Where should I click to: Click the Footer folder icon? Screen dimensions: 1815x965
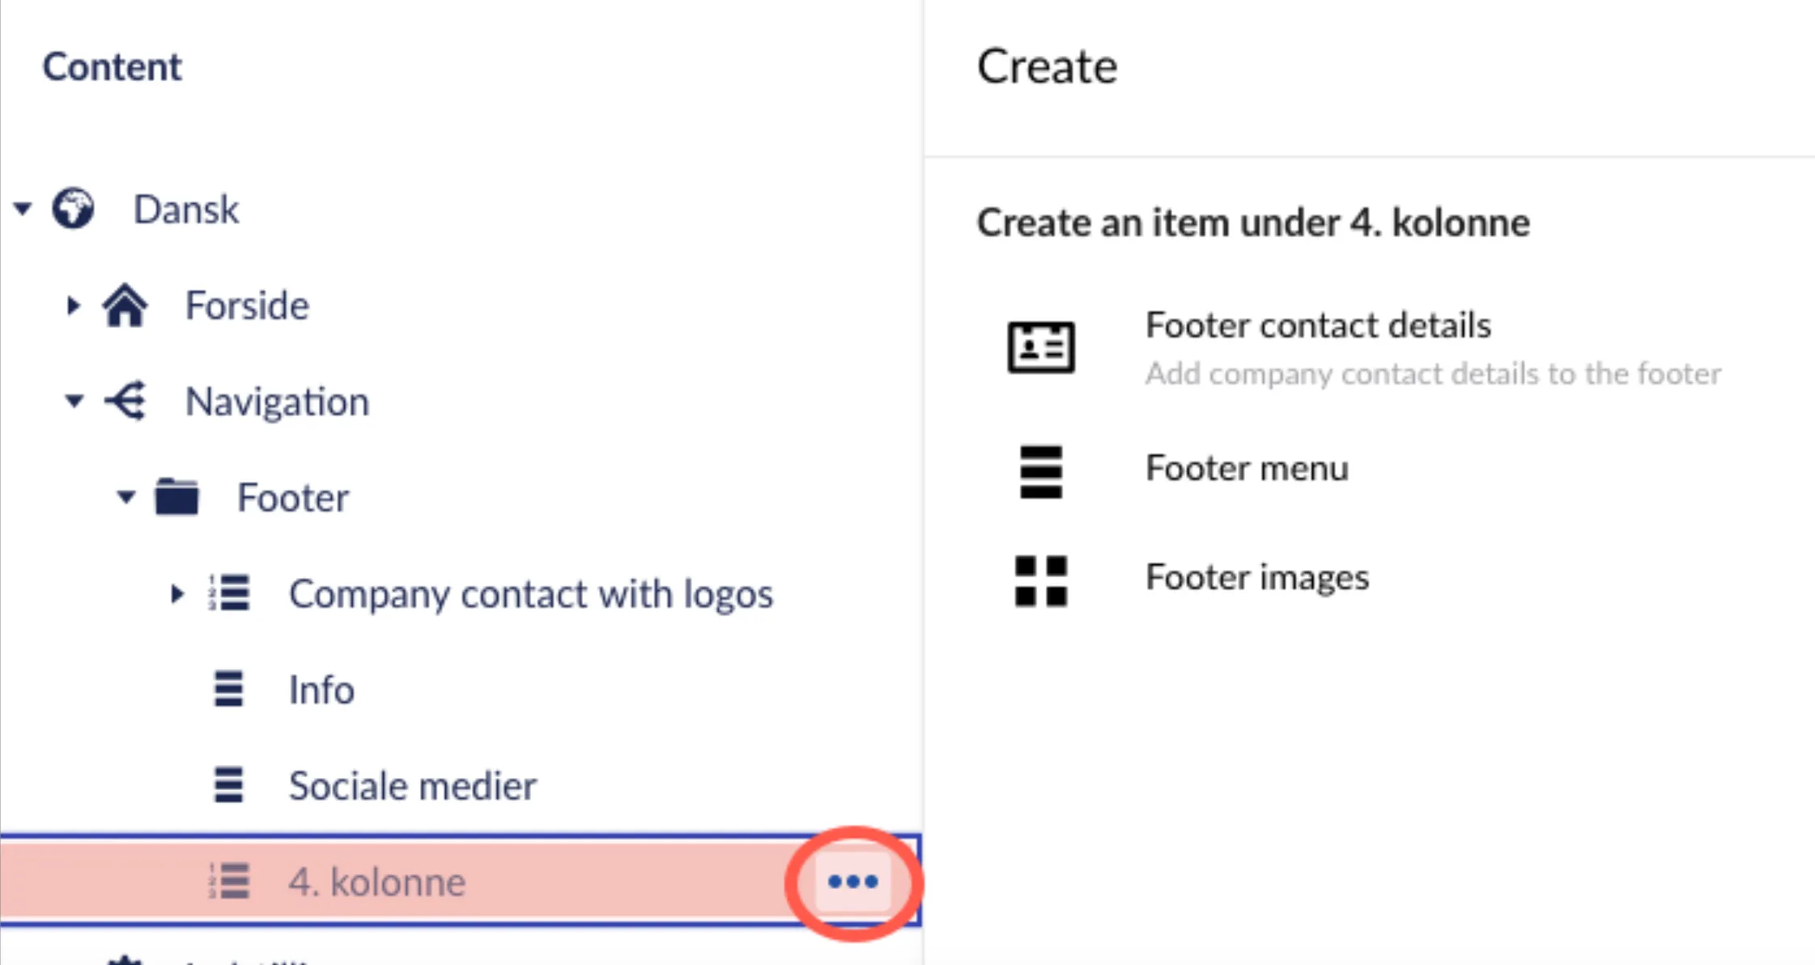coord(177,497)
